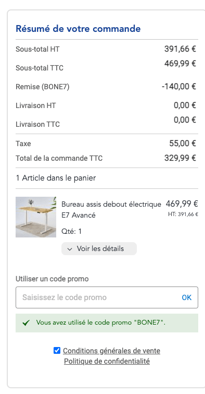Click the chevron arrow beside Voir les détails
Screen dimensions: 205x394
coord(70,249)
